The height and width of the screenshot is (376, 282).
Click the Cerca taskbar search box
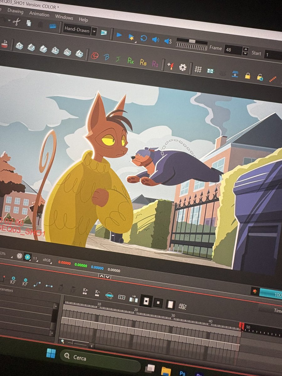tap(100, 360)
